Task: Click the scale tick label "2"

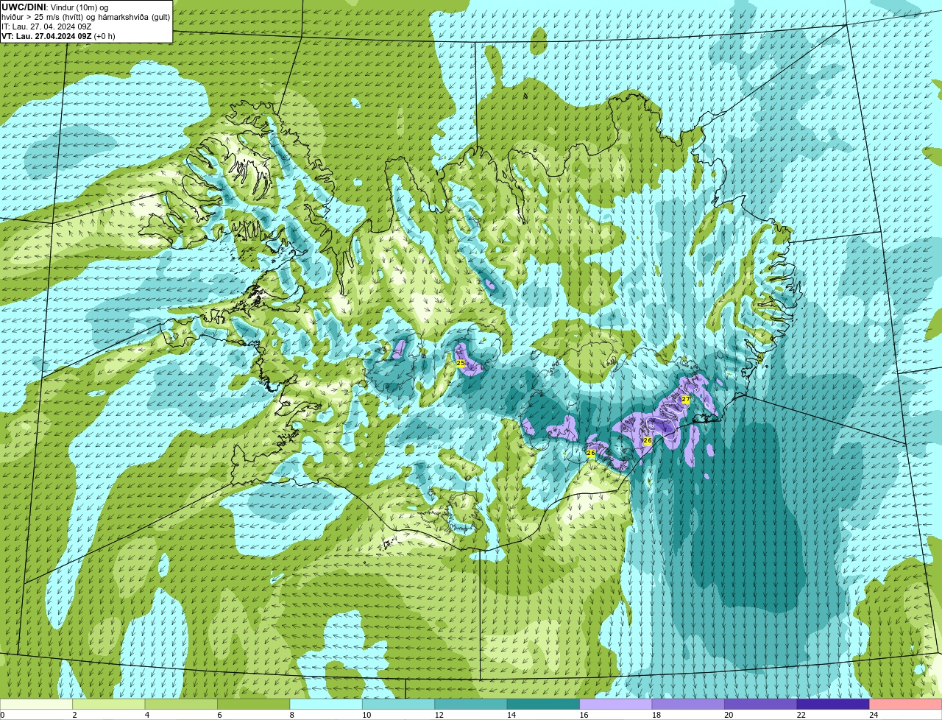Action: click(x=74, y=715)
